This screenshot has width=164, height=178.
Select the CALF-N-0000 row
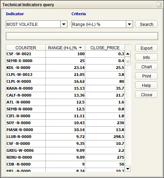pos(65,95)
